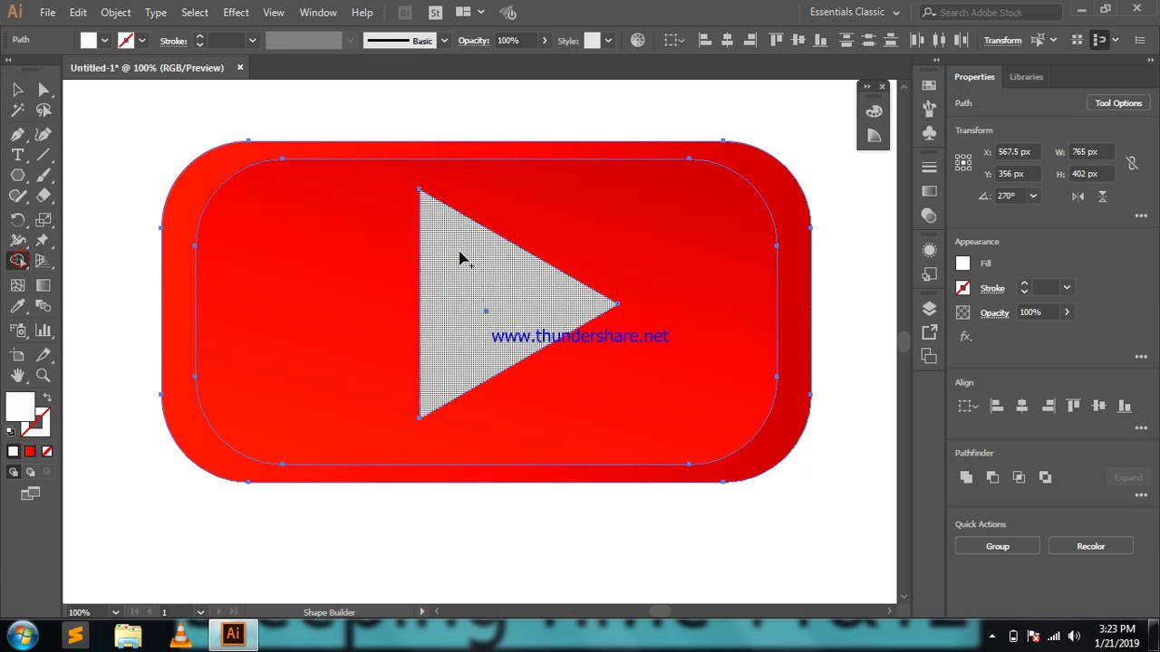Open the Essentials Classic workspace dropdown
The height and width of the screenshot is (652, 1160).
pyautogui.click(x=855, y=13)
